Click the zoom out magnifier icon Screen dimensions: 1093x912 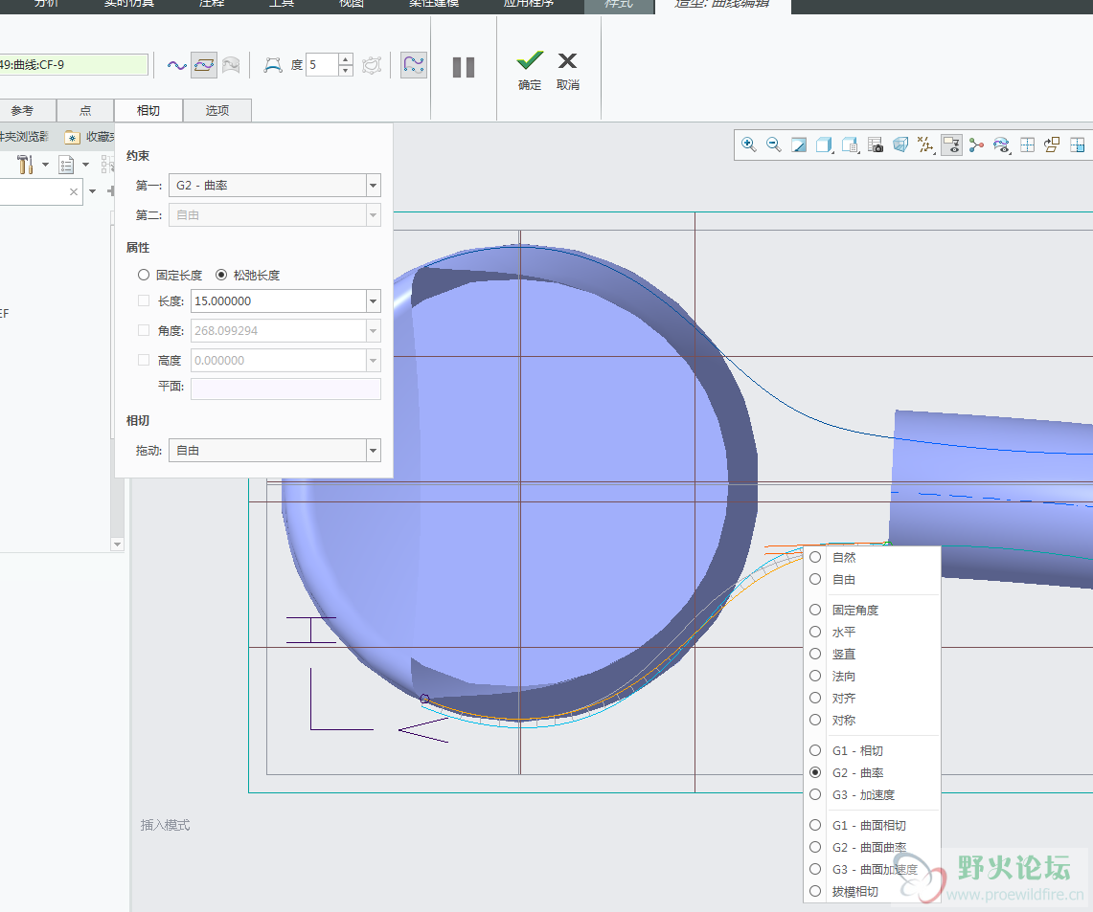774,145
